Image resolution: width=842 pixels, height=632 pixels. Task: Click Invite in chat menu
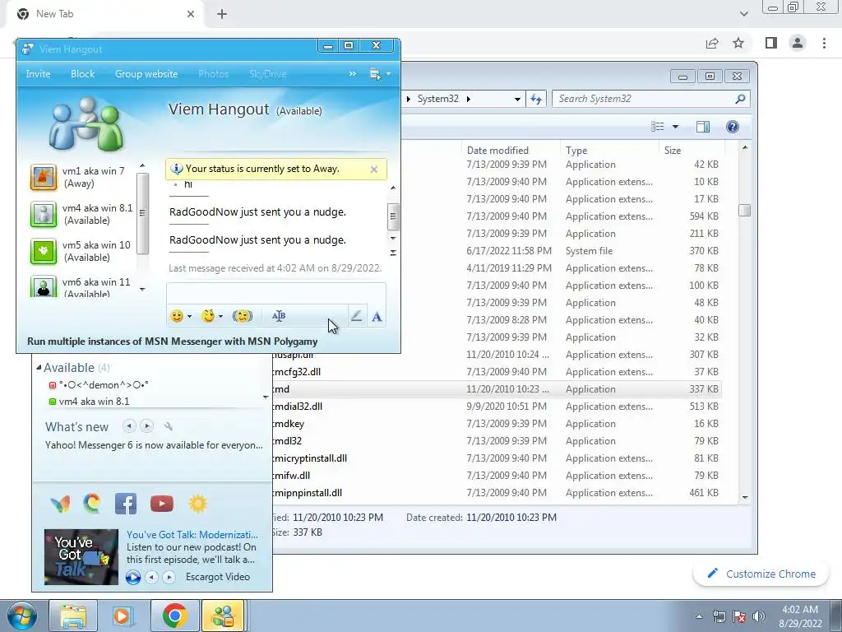(x=38, y=73)
